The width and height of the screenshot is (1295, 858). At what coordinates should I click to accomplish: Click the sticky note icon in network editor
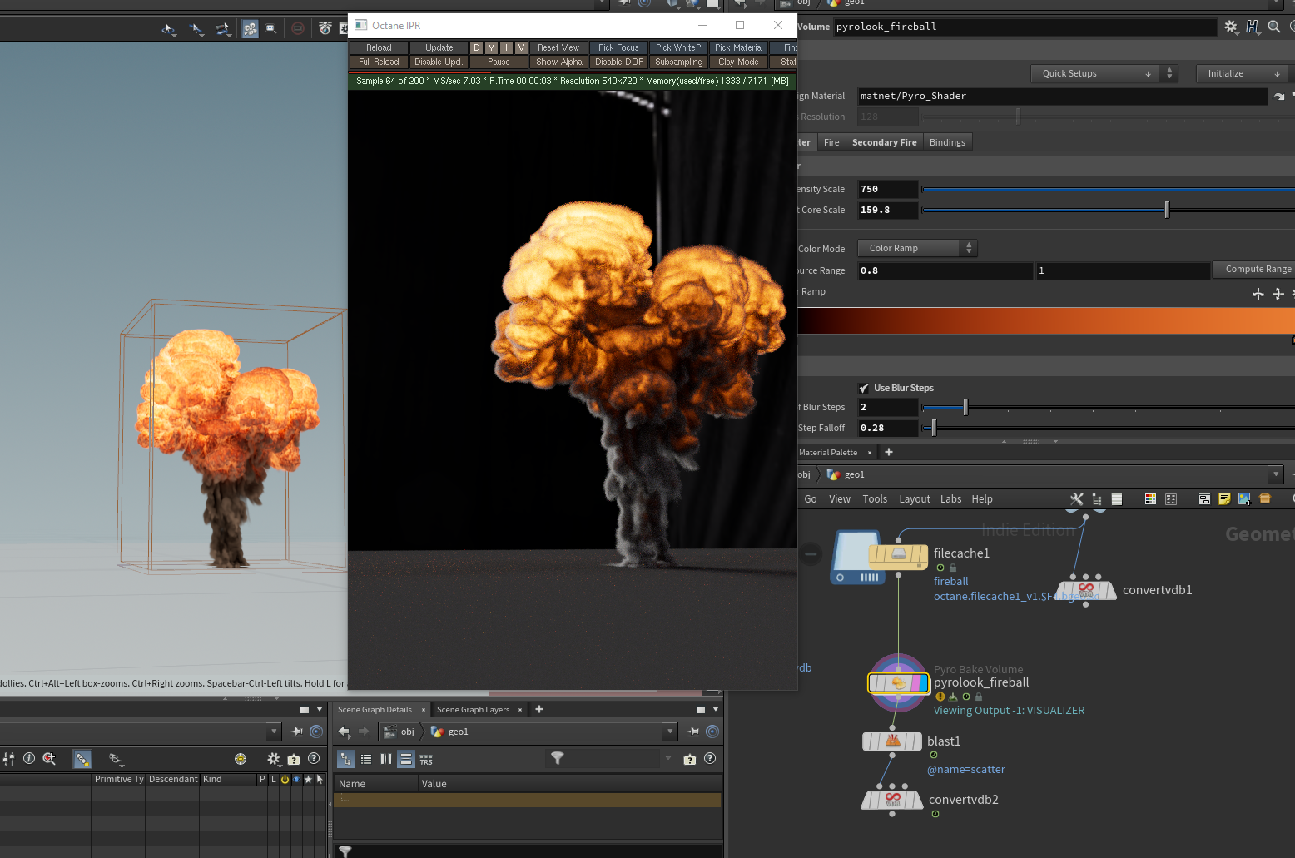[1224, 499]
